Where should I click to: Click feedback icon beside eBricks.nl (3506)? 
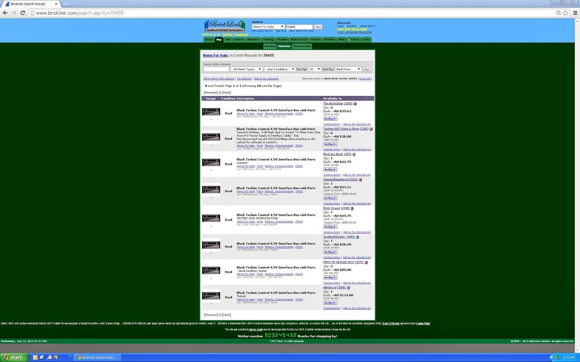pyautogui.click(x=348, y=288)
